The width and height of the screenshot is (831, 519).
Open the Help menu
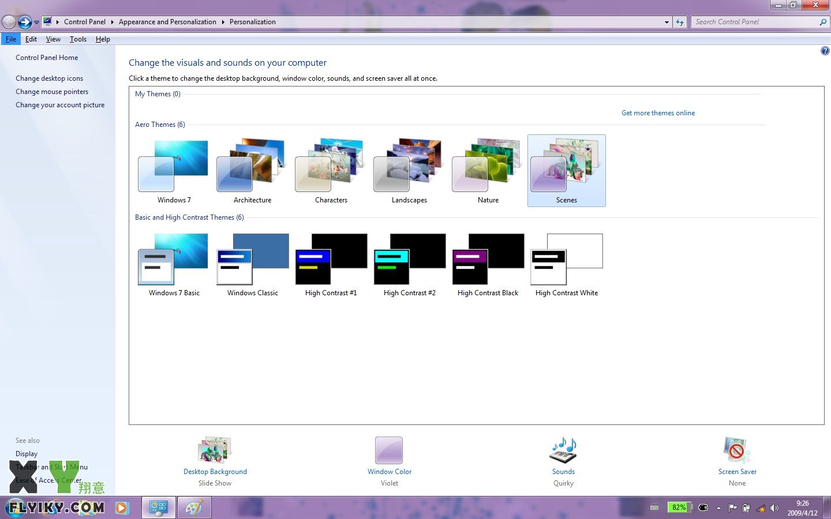(103, 39)
